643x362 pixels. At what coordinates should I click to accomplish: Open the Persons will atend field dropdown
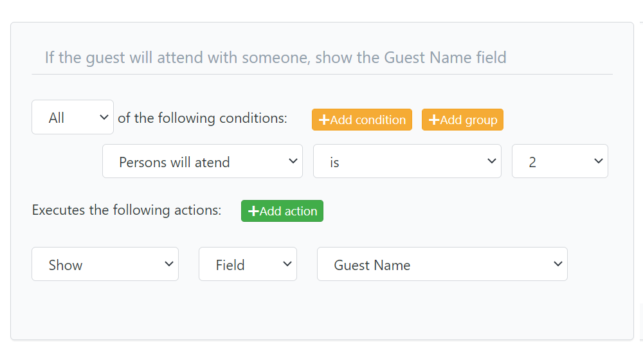202,162
